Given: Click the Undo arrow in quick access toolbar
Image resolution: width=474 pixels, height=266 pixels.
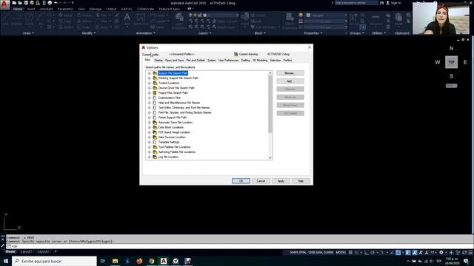Looking at the screenshot, I should [x=56, y=3].
